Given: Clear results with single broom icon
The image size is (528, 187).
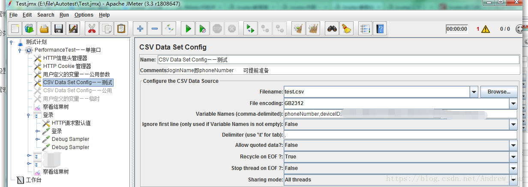Looking at the screenshot, I should [298, 29].
